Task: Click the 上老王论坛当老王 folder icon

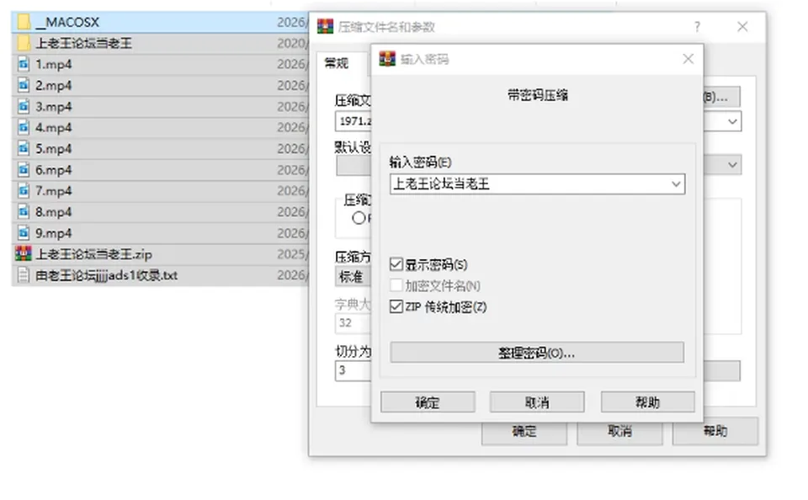Action: (24, 43)
